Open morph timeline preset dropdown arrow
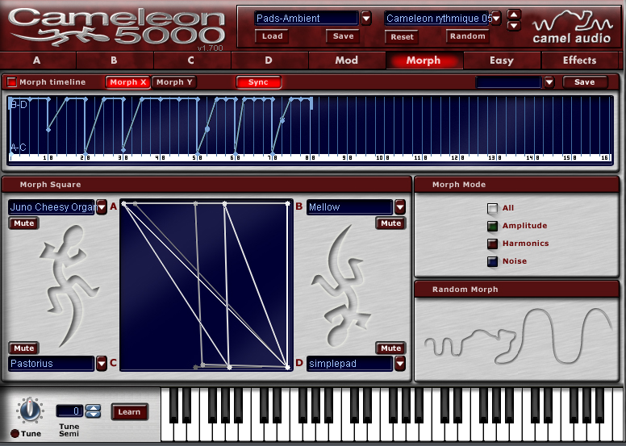Viewport: 626px width, 446px height. 549,82
